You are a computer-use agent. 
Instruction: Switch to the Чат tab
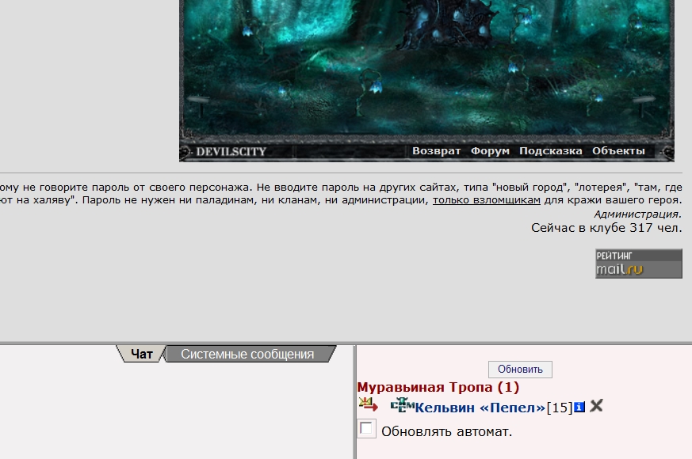141,355
